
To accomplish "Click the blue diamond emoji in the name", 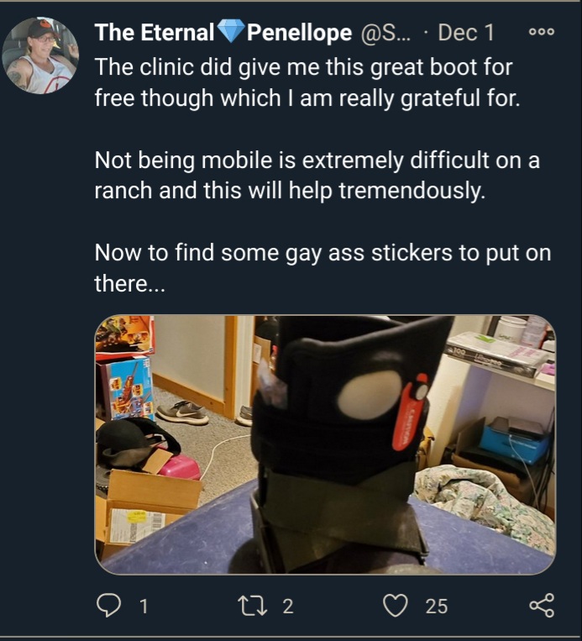I will (x=231, y=32).
